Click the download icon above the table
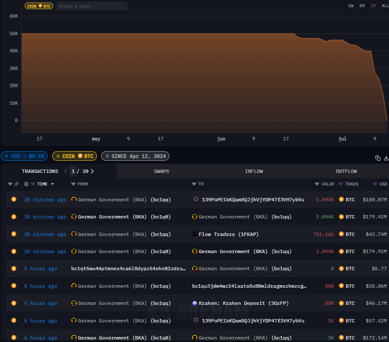 tap(386, 158)
